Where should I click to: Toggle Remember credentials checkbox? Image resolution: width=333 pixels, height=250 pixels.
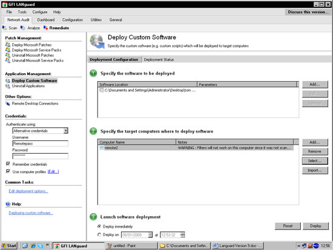pyautogui.click(x=8, y=164)
